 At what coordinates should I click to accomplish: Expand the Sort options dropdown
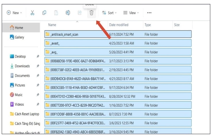[x=109, y=13]
